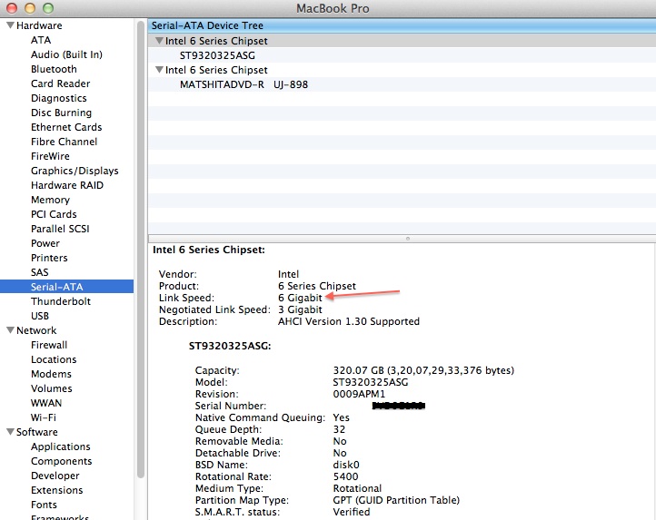Select Printers in the sidebar

[x=49, y=258]
